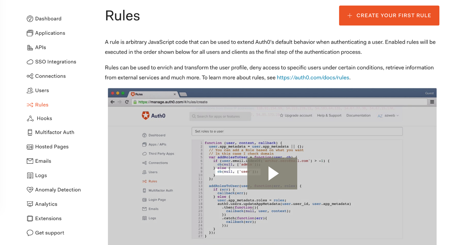This screenshot has width=469, height=245.
Task: Click the Extensions chip icon
Action: (x=30, y=218)
